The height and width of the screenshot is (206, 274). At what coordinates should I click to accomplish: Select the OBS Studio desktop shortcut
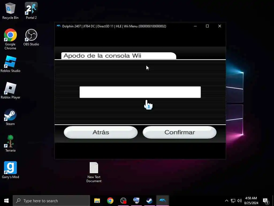point(31,38)
